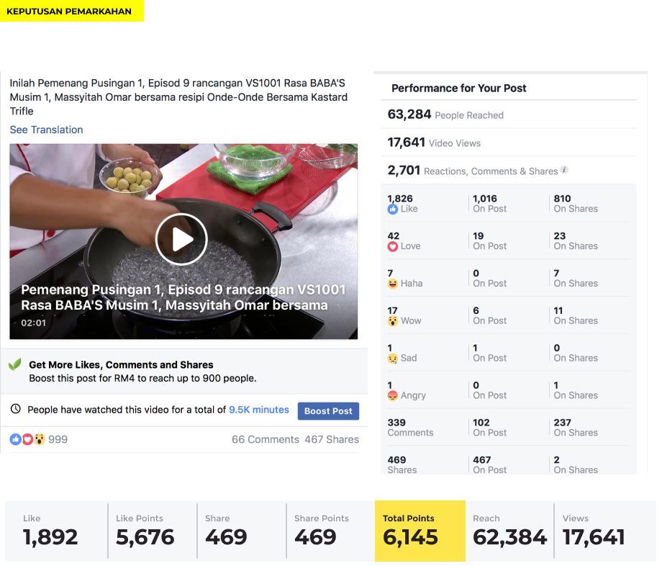The image size is (662, 566).
Task: Click the Wow emoji reaction icon
Action: point(393,321)
